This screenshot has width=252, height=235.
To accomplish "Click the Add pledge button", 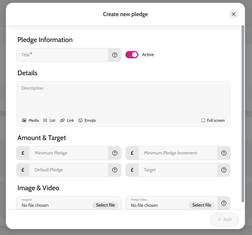I will click(x=224, y=219).
